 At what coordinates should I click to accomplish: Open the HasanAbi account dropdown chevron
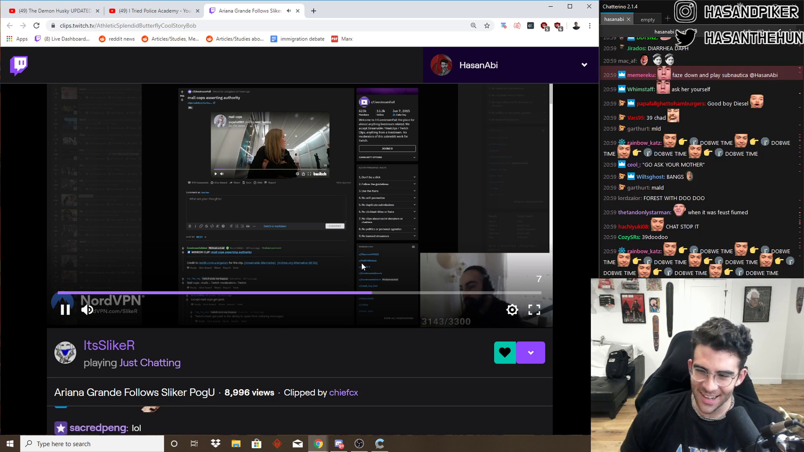point(584,65)
